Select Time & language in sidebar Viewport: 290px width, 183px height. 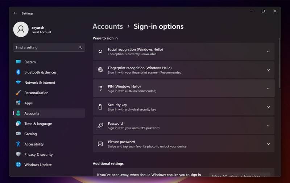(38, 124)
